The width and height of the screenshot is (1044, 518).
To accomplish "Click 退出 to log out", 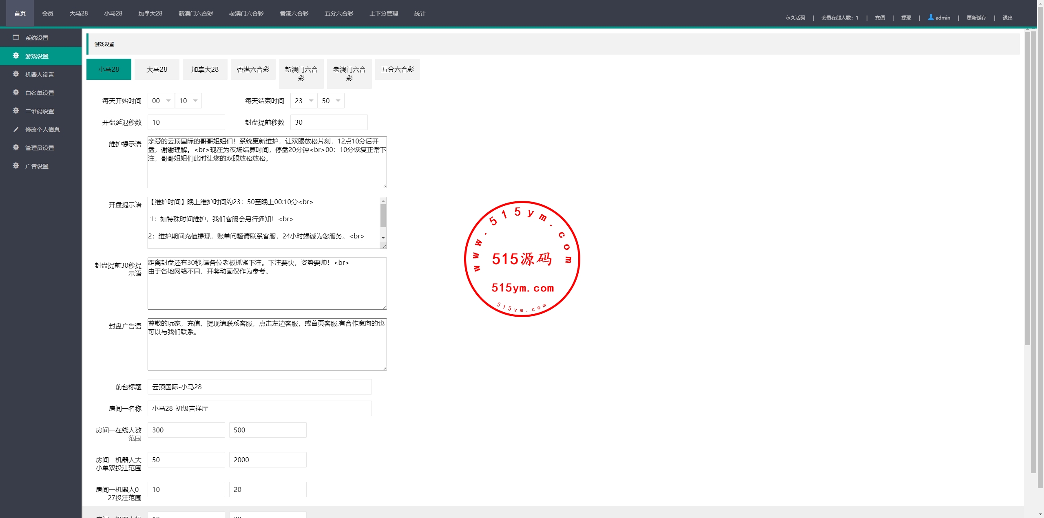I will coord(1007,18).
